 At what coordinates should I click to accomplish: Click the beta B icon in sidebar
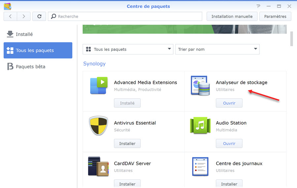click(x=10, y=66)
